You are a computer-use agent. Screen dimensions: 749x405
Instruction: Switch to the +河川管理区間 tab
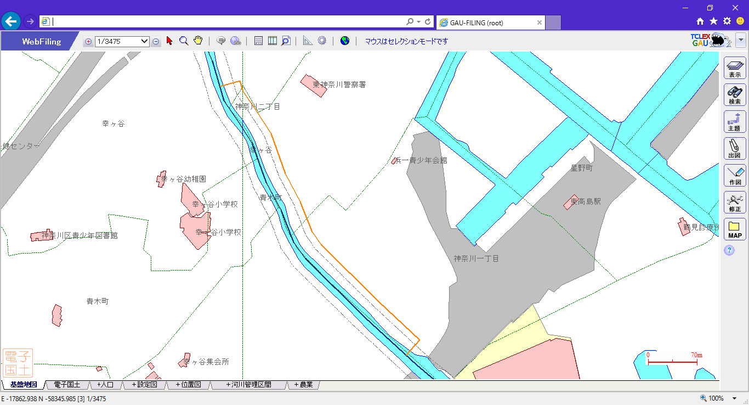(x=248, y=385)
